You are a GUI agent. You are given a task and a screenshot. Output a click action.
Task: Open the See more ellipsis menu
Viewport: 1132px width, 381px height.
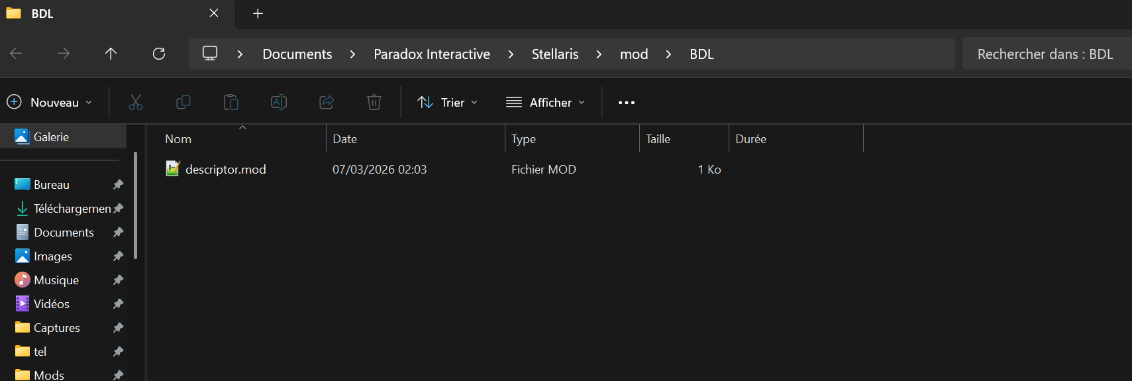coord(627,103)
